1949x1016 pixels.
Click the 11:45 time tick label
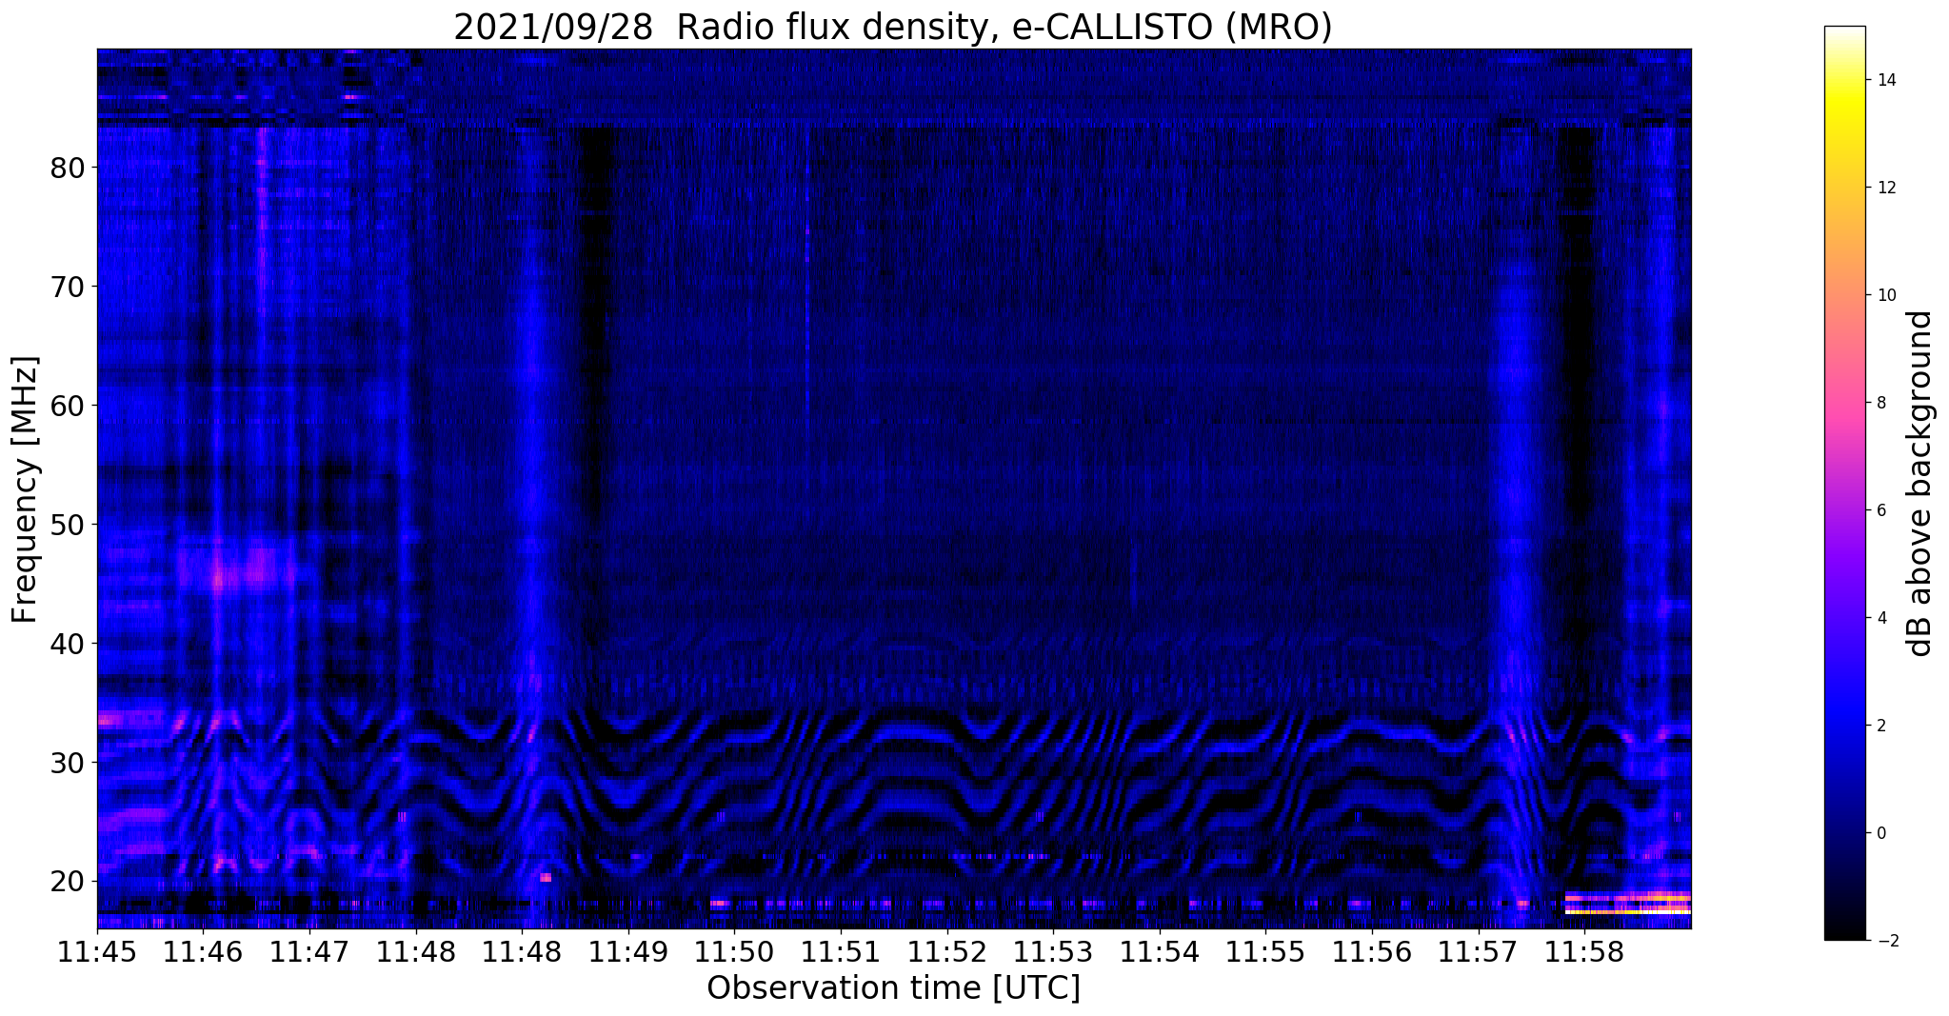97,951
